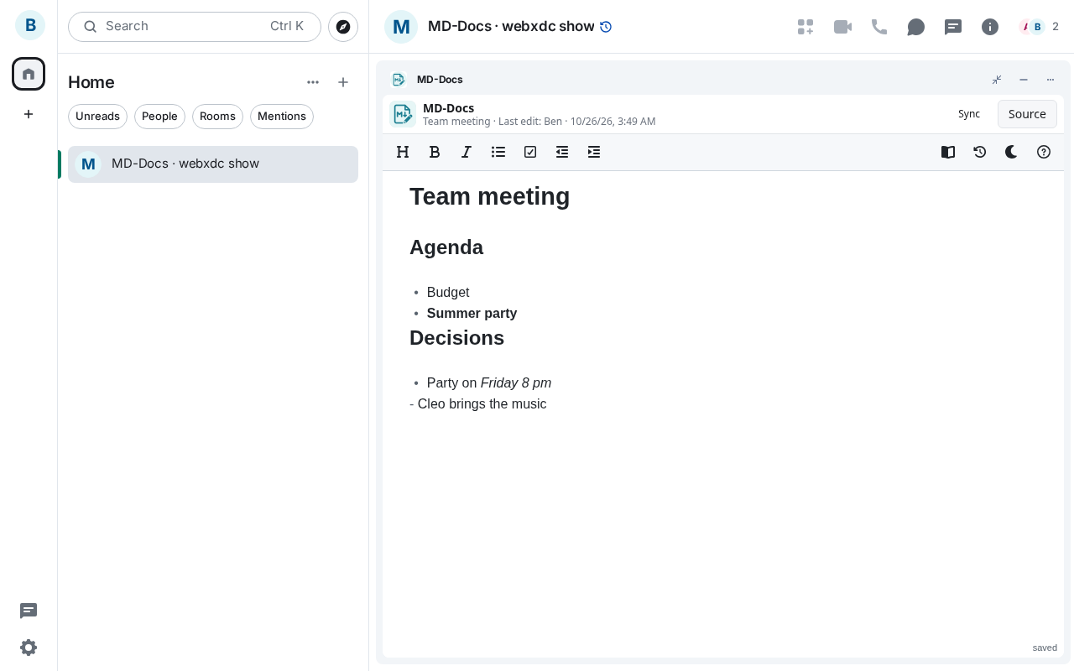
Task: Open room info panel
Action: [x=990, y=27]
